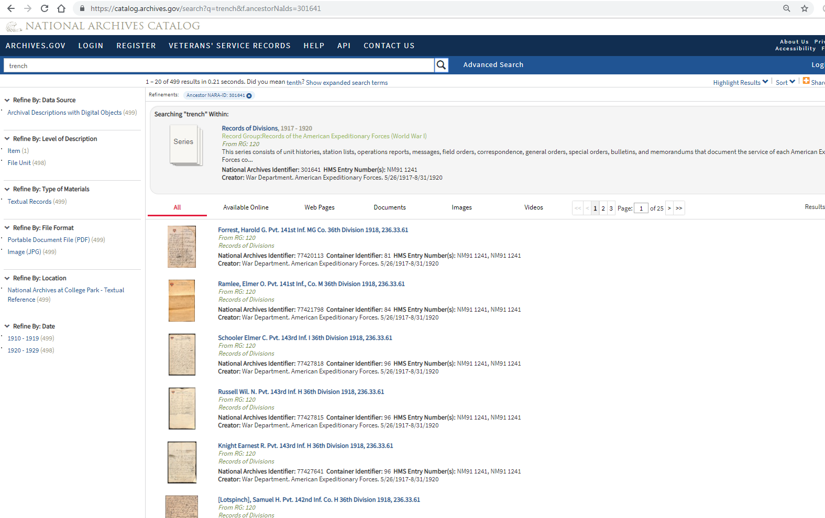This screenshot has width=825, height=518.
Task: Click thumbnail for Ramlee, Elmer O. record
Action: click(182, 301)
